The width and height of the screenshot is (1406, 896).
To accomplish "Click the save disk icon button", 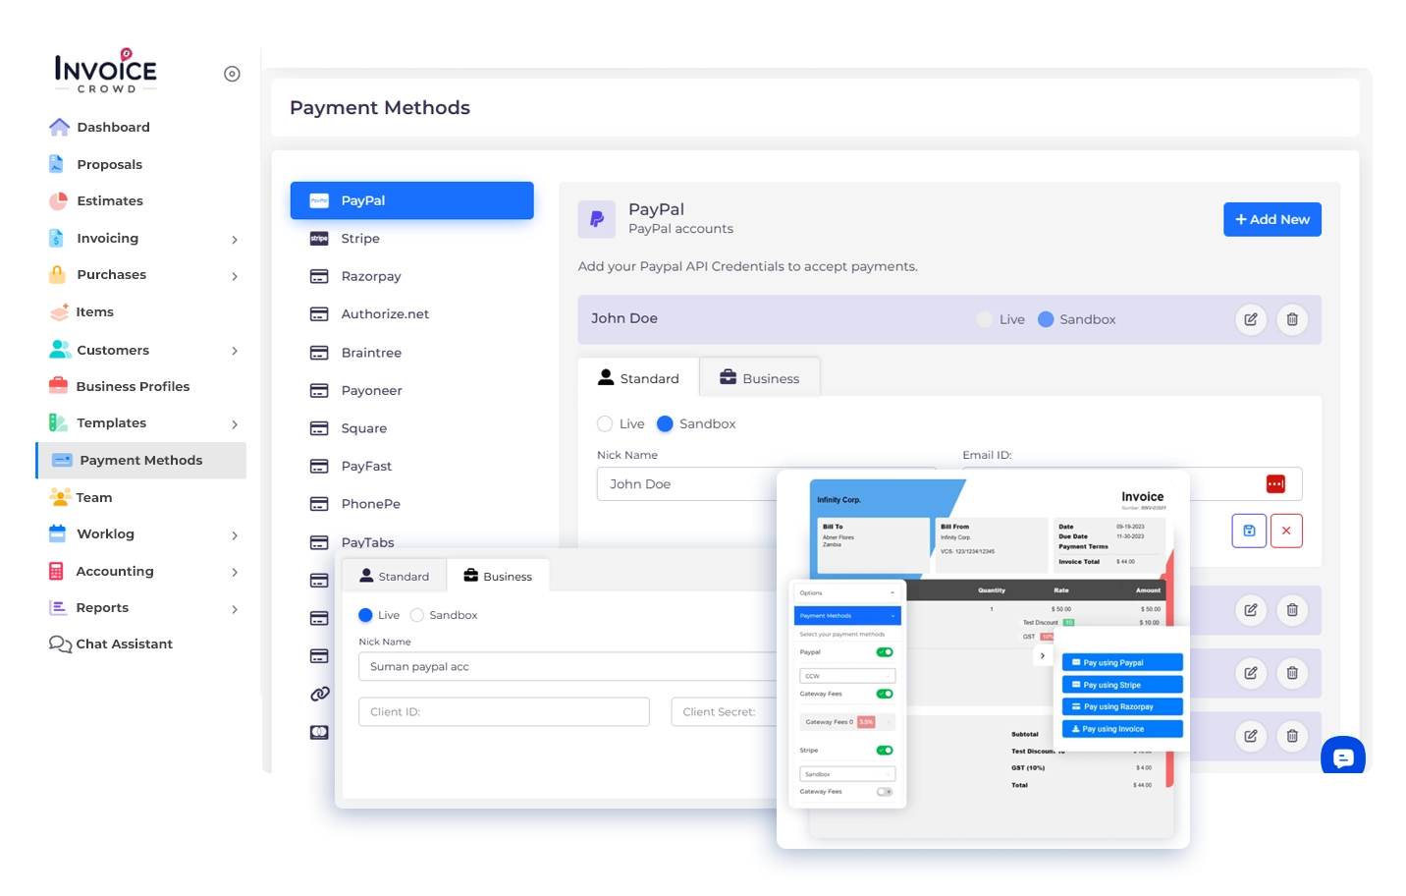I will pos(1249,531).
